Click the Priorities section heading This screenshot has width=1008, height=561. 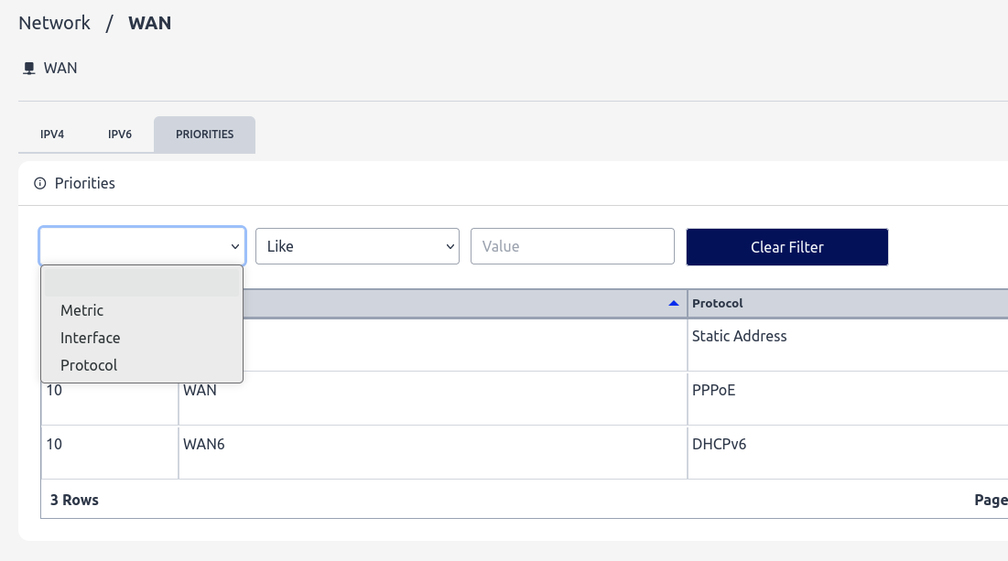(85, 183)
